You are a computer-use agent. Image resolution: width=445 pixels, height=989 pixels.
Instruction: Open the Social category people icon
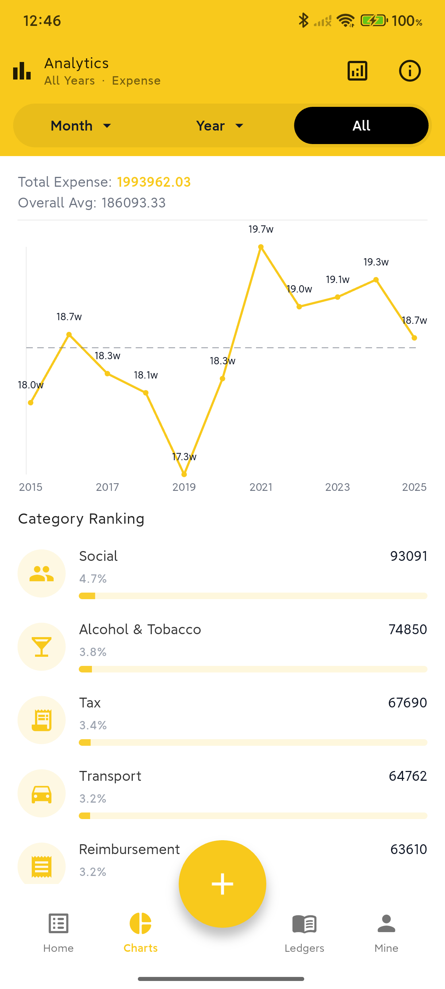coord(42,573)
